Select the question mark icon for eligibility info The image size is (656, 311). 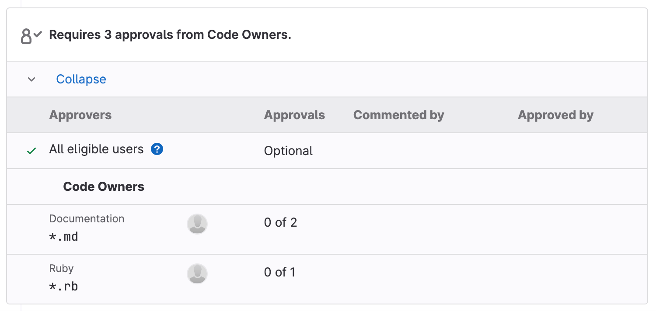click(x=157, y=149)
